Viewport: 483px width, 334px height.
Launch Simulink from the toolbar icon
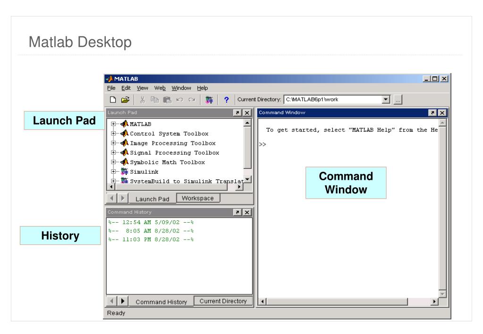(209, 100)
